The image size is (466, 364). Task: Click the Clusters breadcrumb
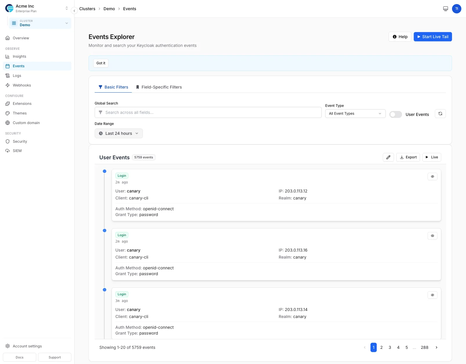[87, 9]
